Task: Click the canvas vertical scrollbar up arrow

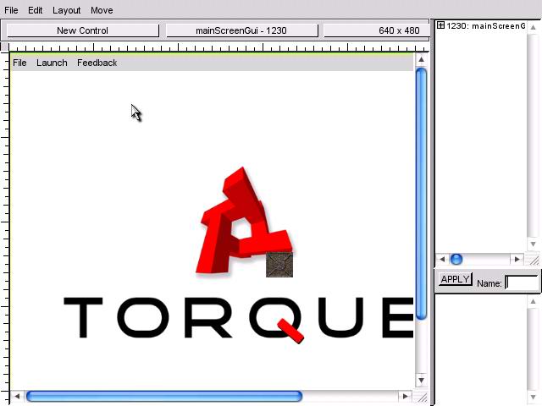Action: coord(421,60)
